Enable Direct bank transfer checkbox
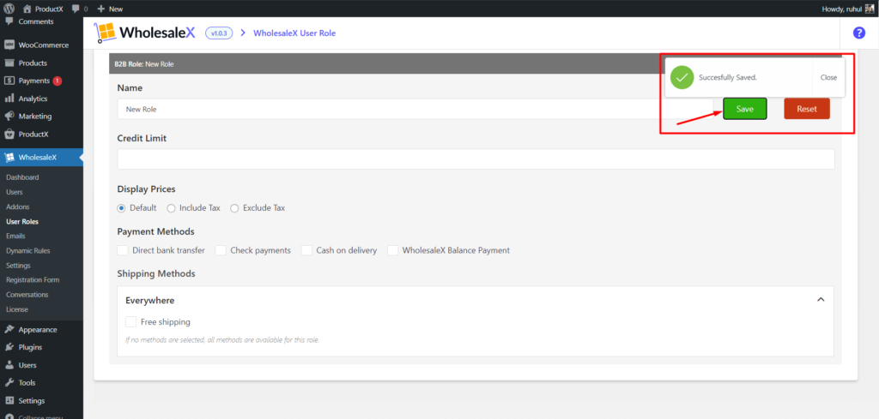Image resolution: width=879 pixels, height=419 pixels. (122, 250)
